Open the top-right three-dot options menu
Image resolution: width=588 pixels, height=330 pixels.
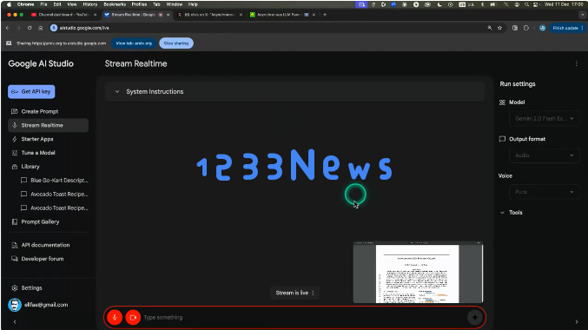click(x=577, y=63)
